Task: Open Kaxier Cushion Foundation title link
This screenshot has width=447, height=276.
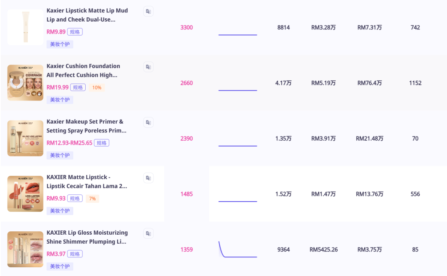Action: click(83, 70)
